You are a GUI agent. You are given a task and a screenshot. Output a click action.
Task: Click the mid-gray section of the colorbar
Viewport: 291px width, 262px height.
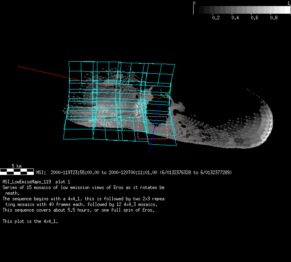tap(241, 10)
